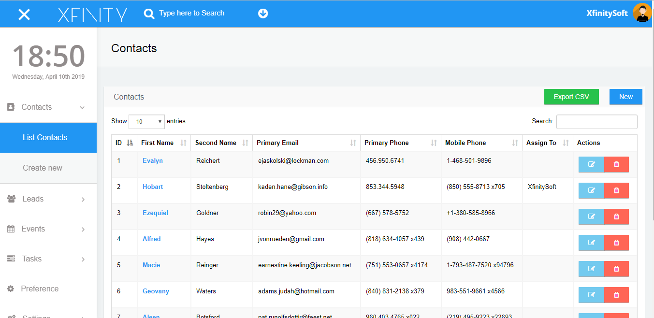Click the New contact button
654x318 pixels.
tap(626, 97)
